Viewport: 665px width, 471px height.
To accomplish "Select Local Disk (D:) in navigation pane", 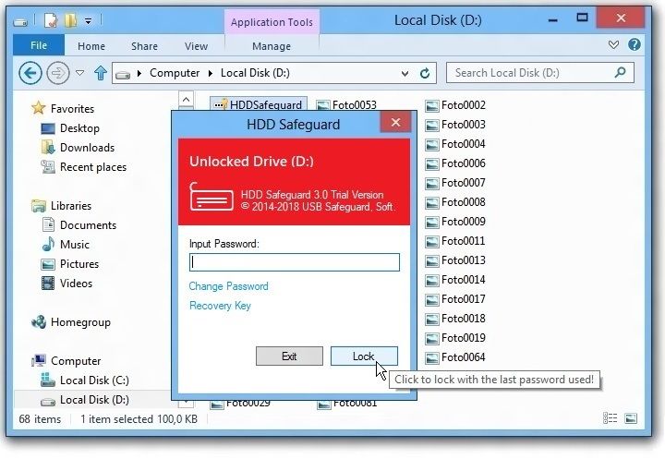I will click(x=94, y=400).
